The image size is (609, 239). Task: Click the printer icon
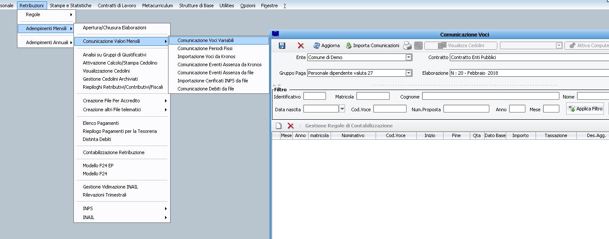point(407,46)
